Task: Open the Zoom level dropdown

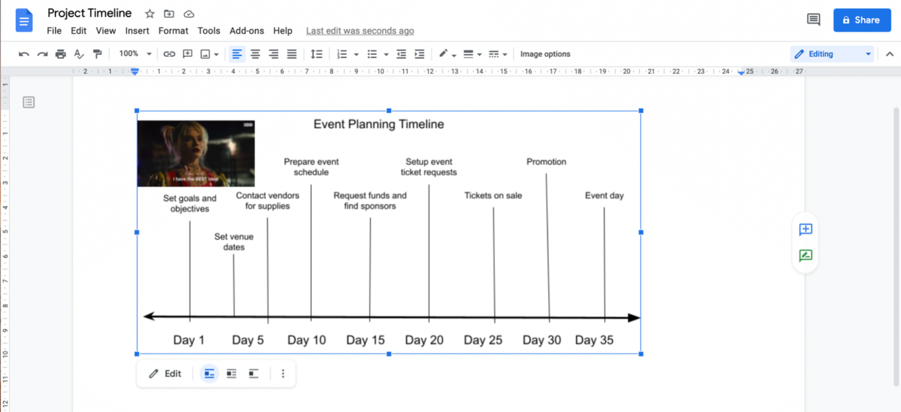Action: [x=134, y=53]
